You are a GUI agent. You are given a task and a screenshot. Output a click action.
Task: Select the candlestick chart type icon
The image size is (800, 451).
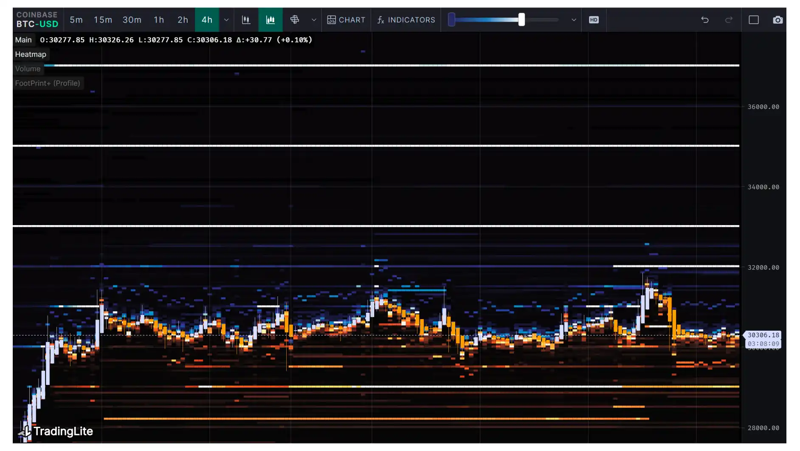click(x=246, y=19)
